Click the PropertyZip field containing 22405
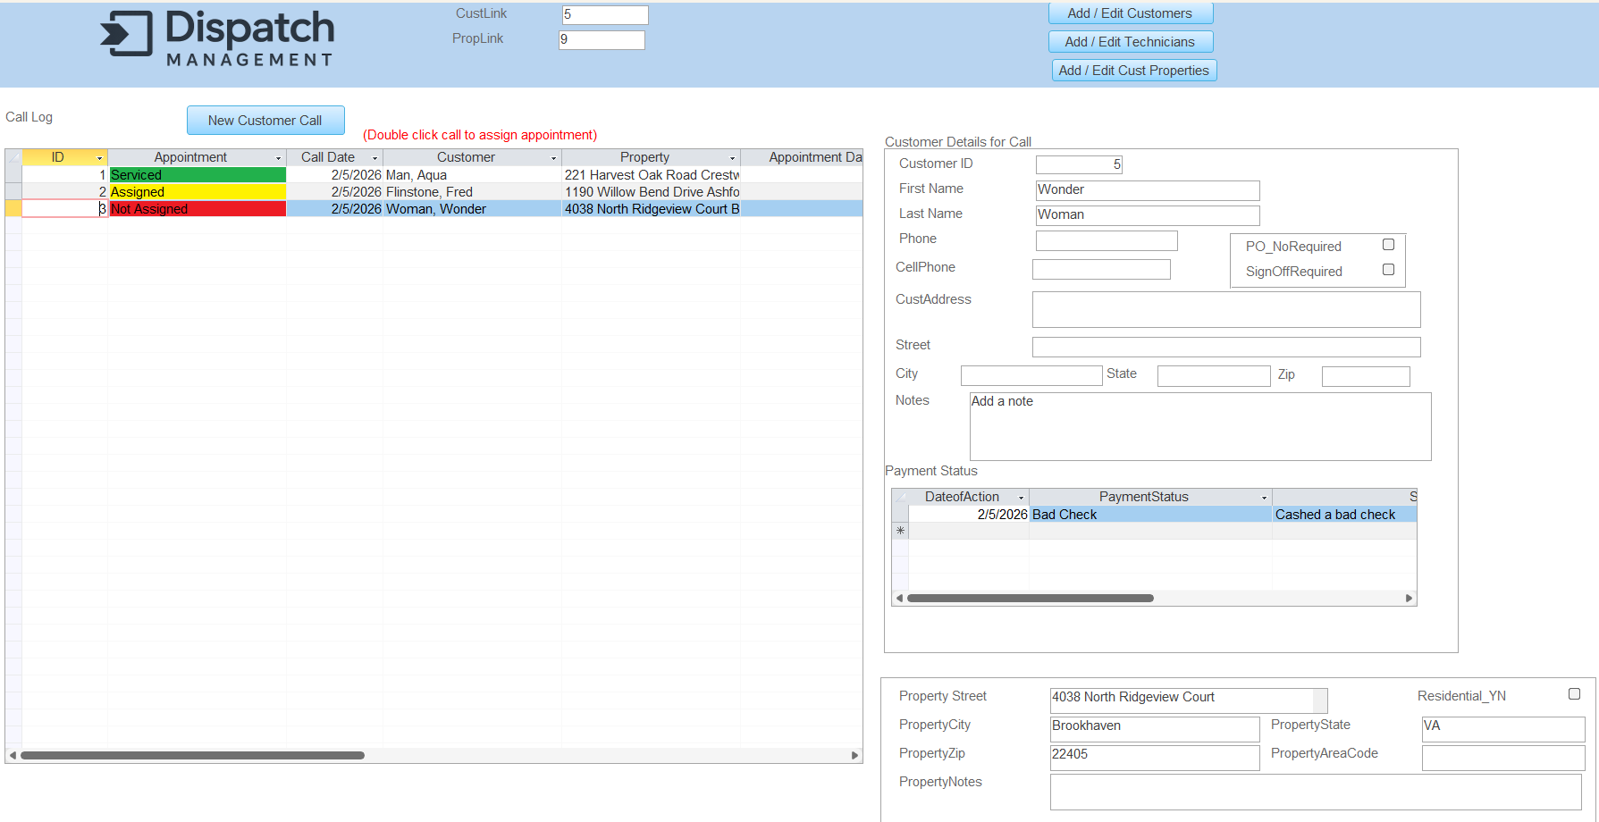The width and height of the screenshot is (1599, 822). pyautogui.click(x=1155, y=757)
